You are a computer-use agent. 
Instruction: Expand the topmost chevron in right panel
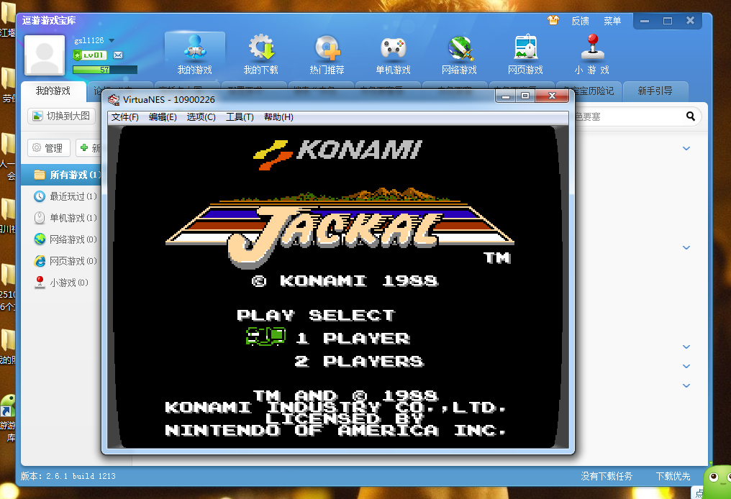pyautogui.click(x=686, y=149)
